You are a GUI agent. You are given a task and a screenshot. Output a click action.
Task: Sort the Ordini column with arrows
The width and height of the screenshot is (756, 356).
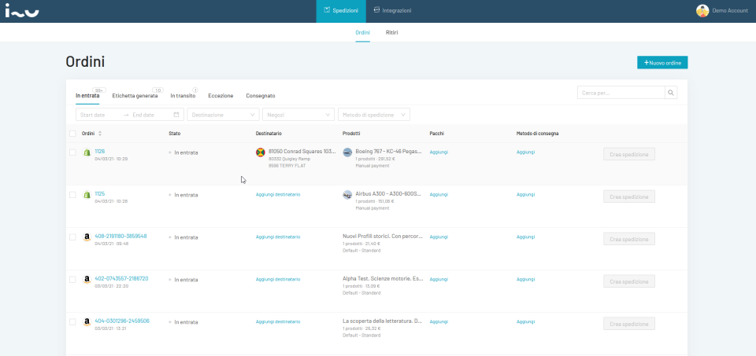click(x=100, y=134)
